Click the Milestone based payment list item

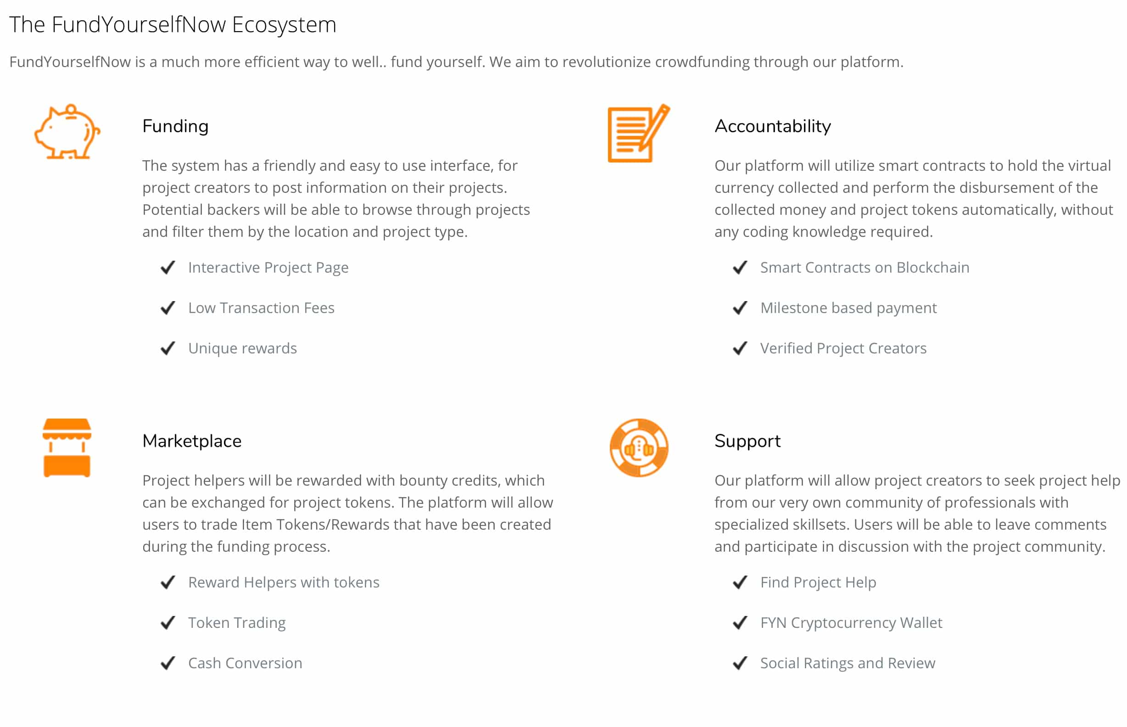848,308
